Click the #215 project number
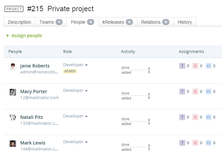222x157 pixels. click(35, 9)
